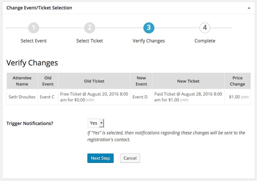This screenshot has height=181, width=257.
Task: Go to Select Event step label
Action: click(x=34, y=41)
